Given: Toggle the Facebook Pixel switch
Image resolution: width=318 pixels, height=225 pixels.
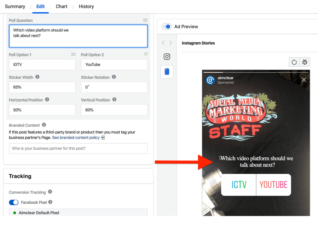Looking at the screenshot, I should click(x=14, y=202).
